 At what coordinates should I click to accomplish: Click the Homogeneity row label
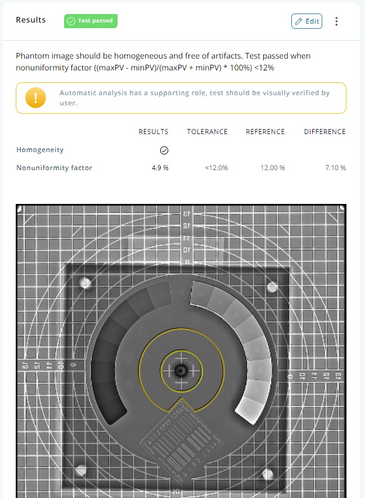coord(40,150)
